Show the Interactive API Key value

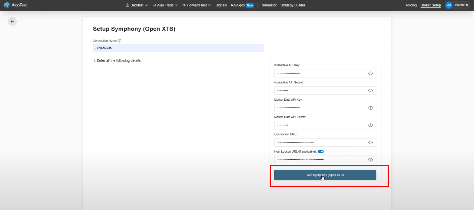(x=370, y=73)
